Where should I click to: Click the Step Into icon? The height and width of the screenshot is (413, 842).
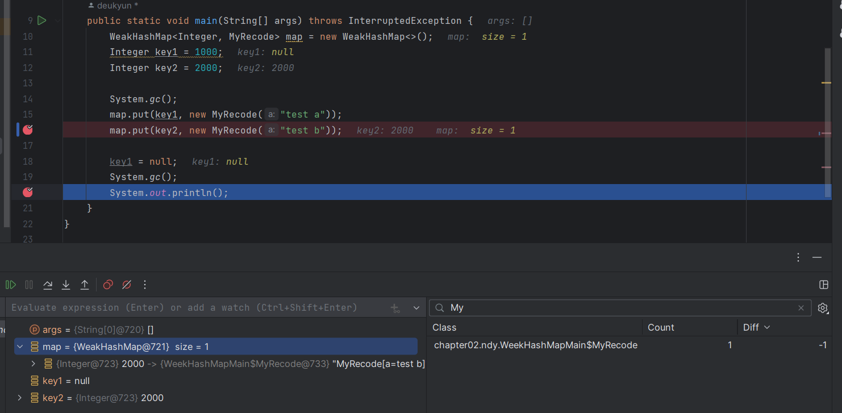click(x=66, y=285)
